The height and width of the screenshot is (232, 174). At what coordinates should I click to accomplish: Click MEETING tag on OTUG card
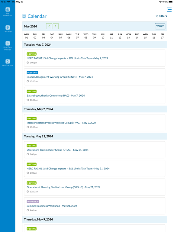31,146
